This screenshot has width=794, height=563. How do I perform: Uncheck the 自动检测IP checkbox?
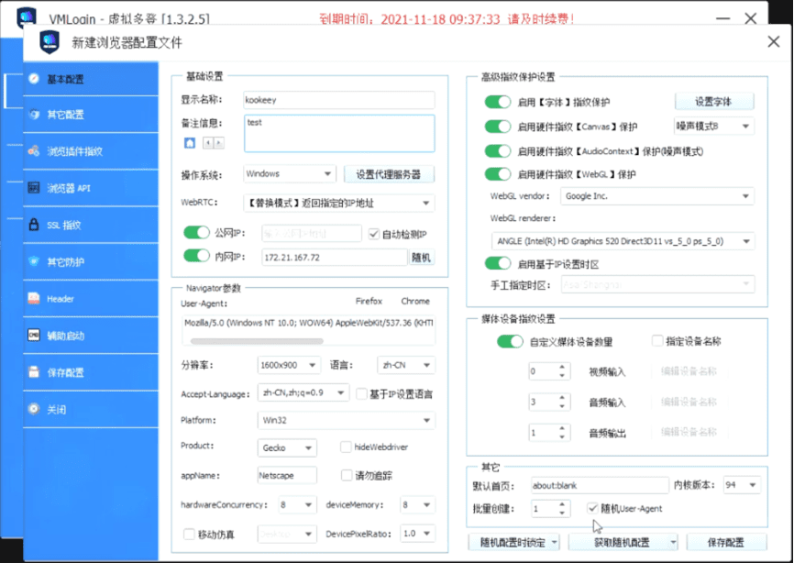point(374,234)
